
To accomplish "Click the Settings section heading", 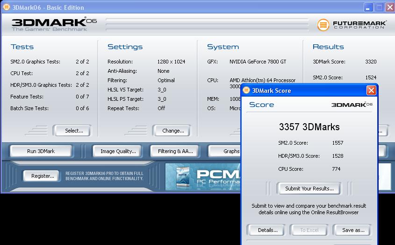I will (x=125, y=47).
